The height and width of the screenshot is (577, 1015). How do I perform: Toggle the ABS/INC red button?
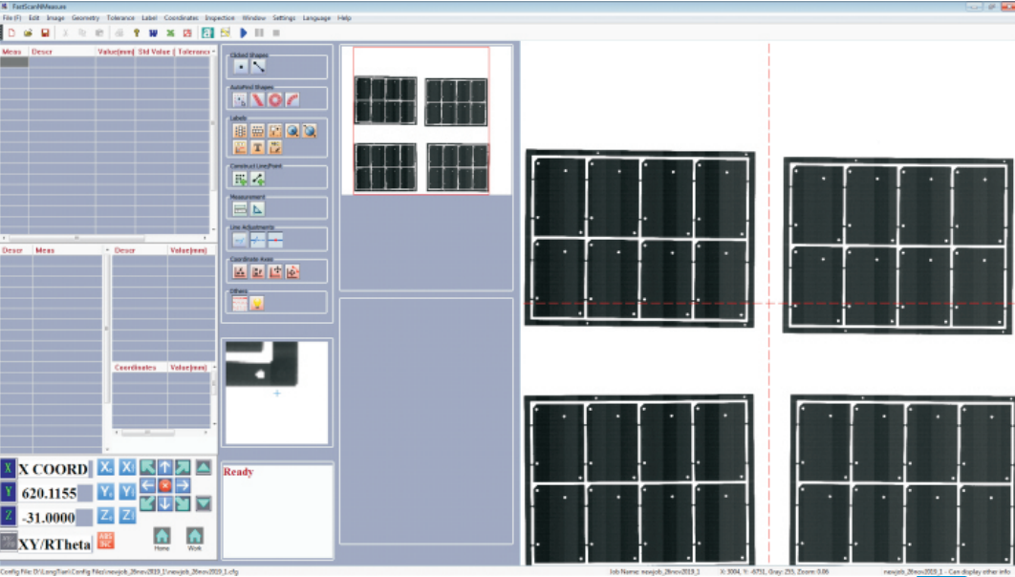tap(105, 541)
